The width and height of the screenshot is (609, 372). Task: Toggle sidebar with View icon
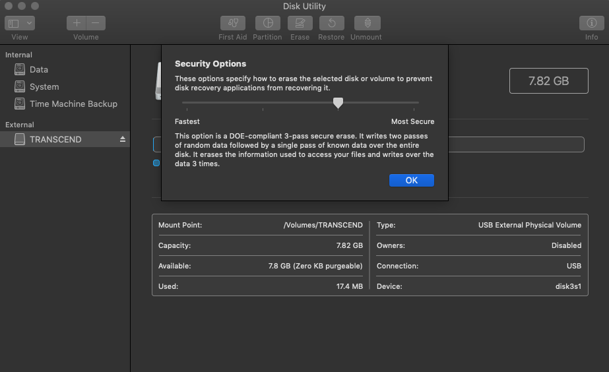[x=14, y=23]
